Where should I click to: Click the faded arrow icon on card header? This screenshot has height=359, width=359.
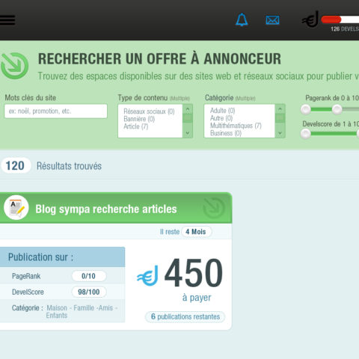pos(214,208)
